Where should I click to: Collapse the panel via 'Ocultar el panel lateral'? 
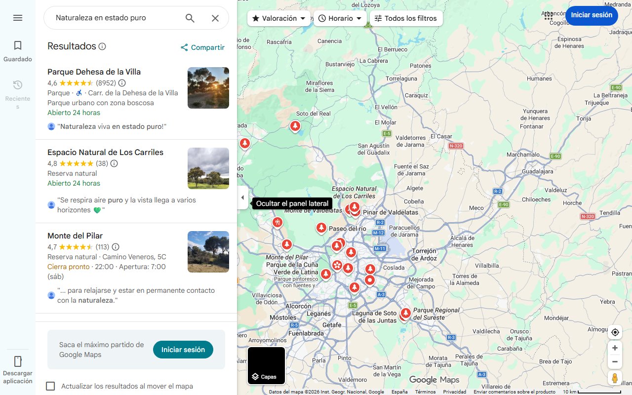click(x=242, y=197)
